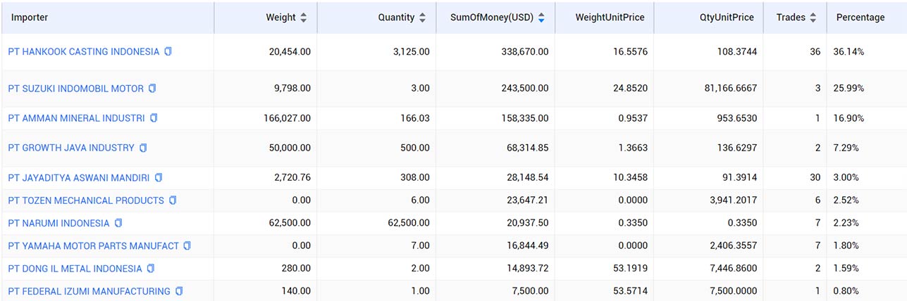Select quantity value 166.03

(x=414, y=118)
